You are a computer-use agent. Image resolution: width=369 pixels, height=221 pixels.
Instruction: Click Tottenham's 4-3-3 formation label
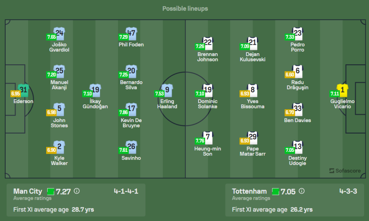click(x=348, y=191)
